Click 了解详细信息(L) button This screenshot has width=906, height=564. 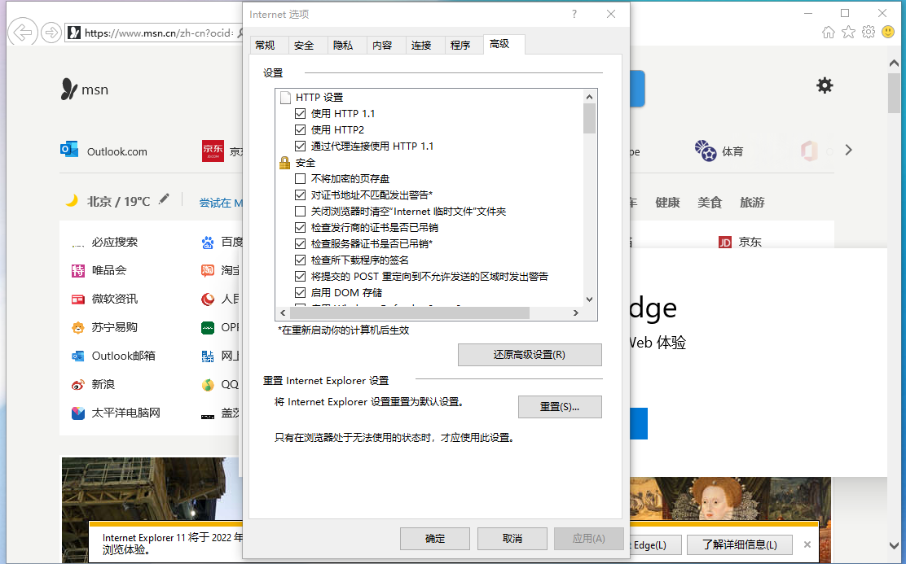[740, 544]
